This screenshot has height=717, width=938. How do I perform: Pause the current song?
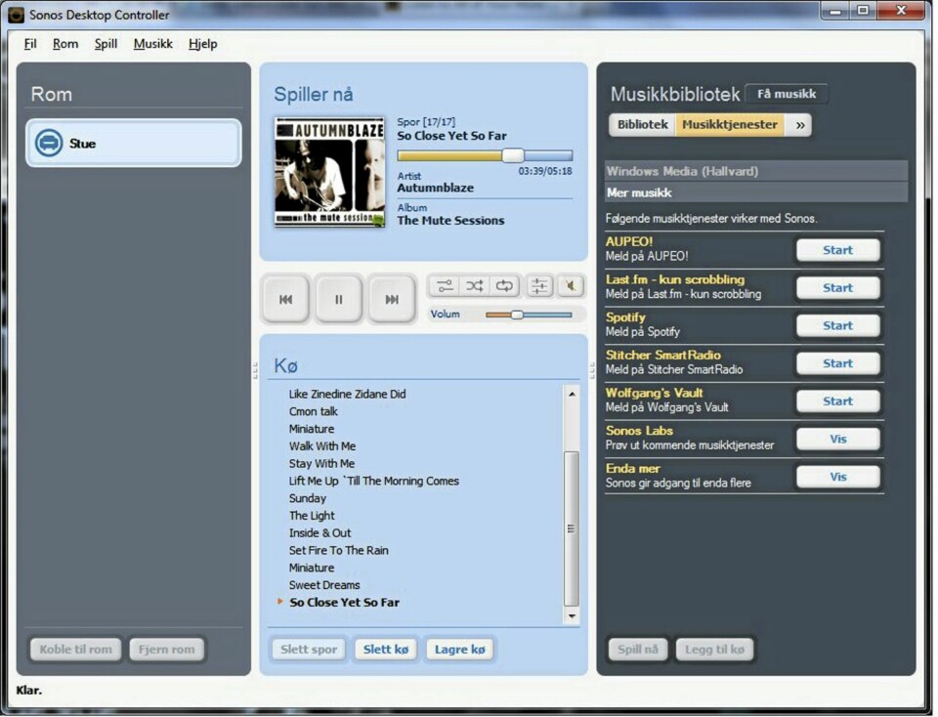point(339,299)
